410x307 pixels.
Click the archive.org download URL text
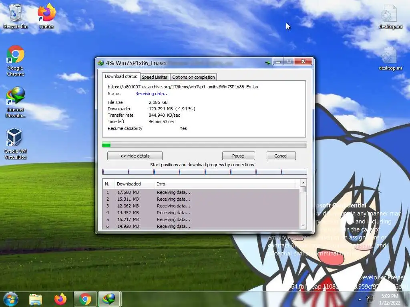coord(183,87)
